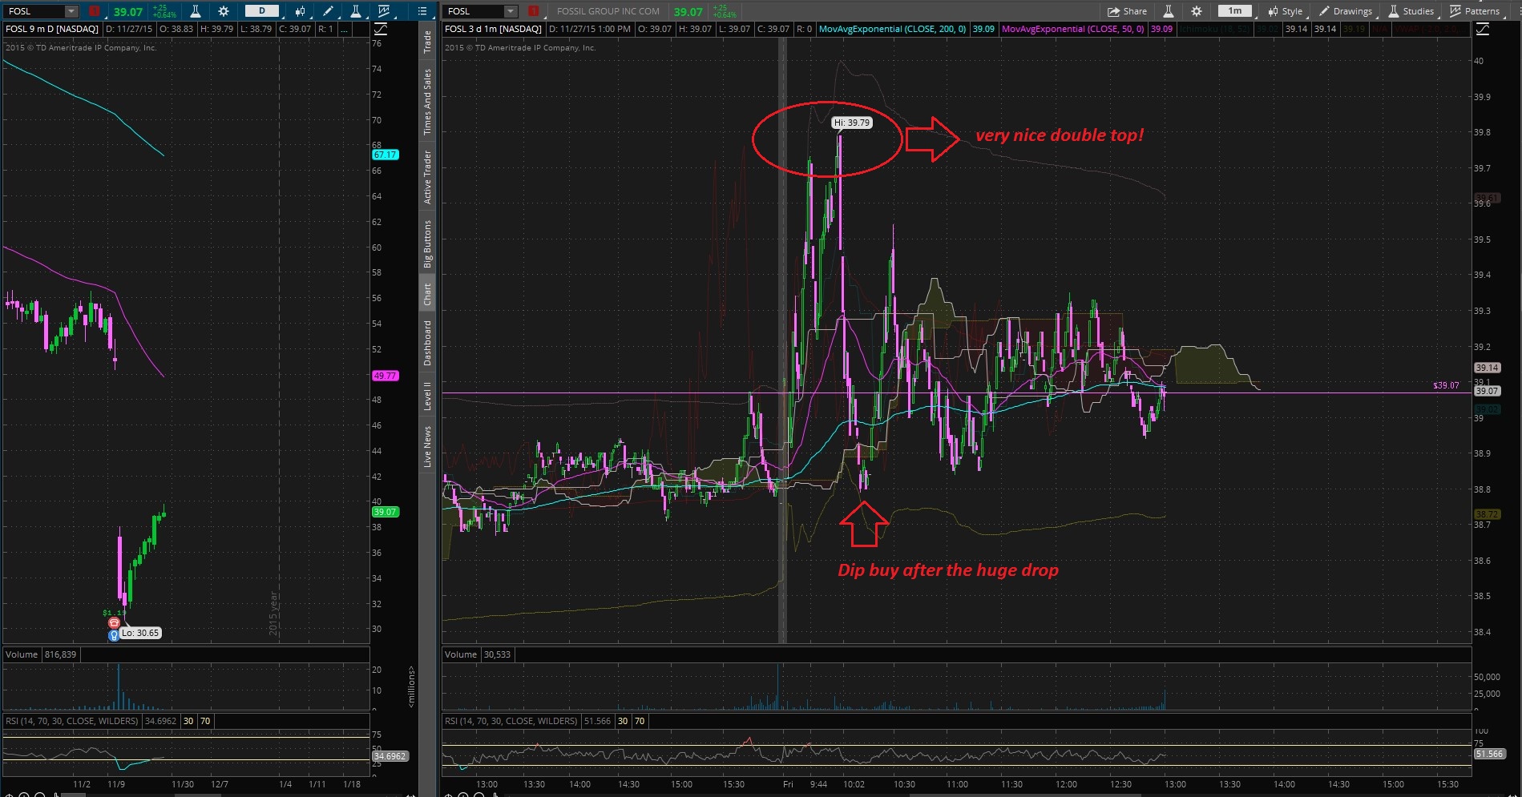Screen dimensions: 1522x797
Task: Toggle price scale icon in left chart
Action: click(381, 29)
